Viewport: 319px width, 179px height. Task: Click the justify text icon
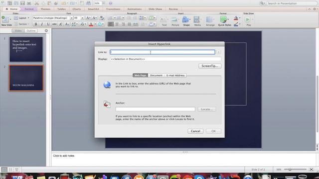tap(129, 24)
